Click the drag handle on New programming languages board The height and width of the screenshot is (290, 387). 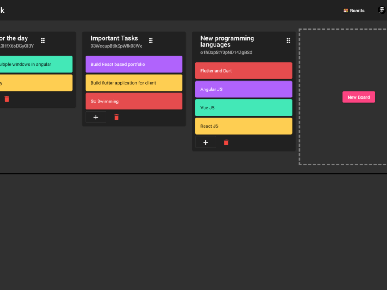(288, 41)
